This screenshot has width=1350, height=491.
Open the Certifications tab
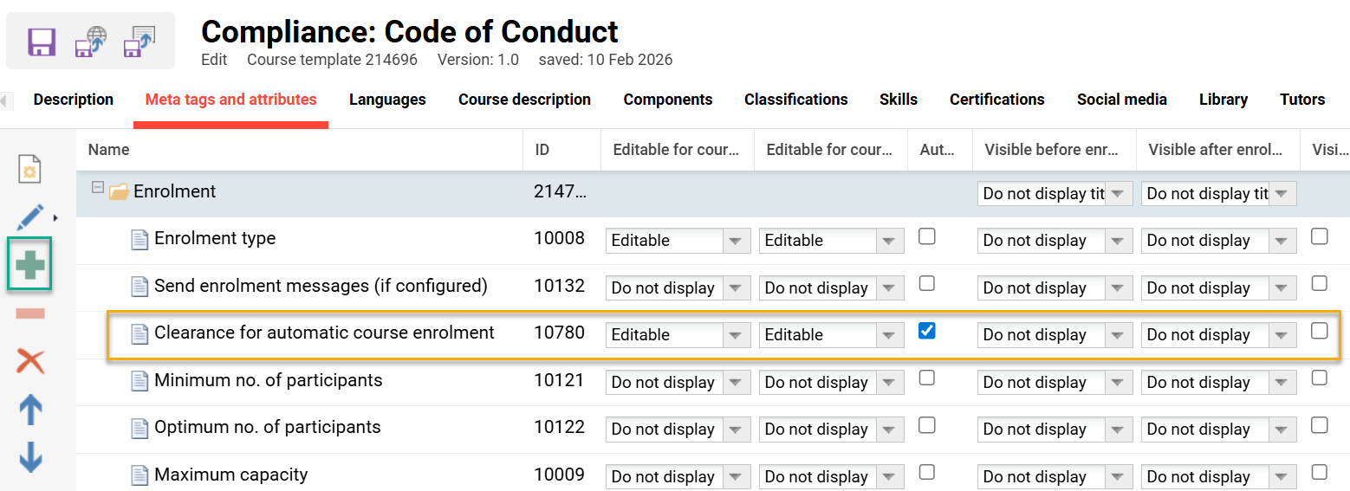pos(997,100)
